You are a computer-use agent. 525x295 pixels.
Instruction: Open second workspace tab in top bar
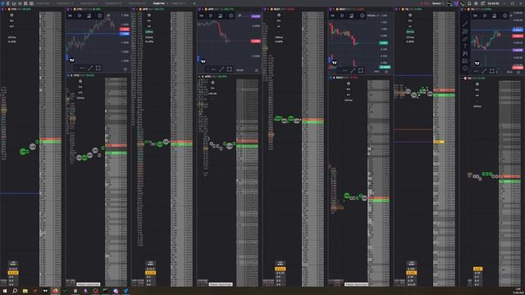(x=65, y=3)
